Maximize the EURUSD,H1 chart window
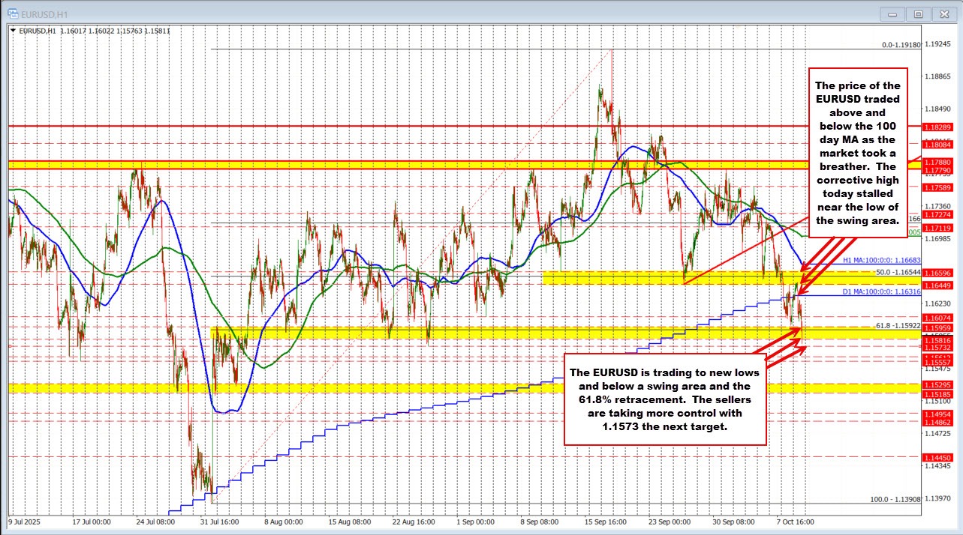The width and height of the screenshot is (963, 535). click(917, 13)
